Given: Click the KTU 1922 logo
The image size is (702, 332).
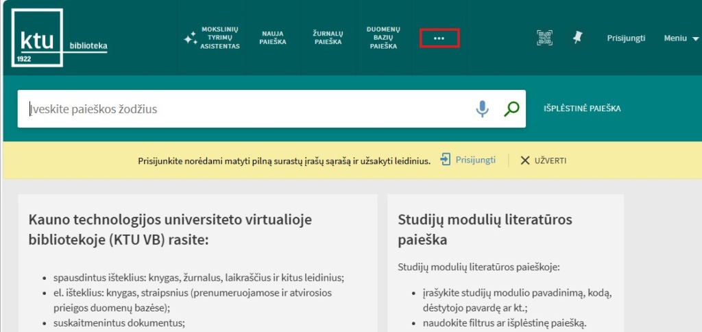Looking at the screenshot, I should (x=37, y=38).
